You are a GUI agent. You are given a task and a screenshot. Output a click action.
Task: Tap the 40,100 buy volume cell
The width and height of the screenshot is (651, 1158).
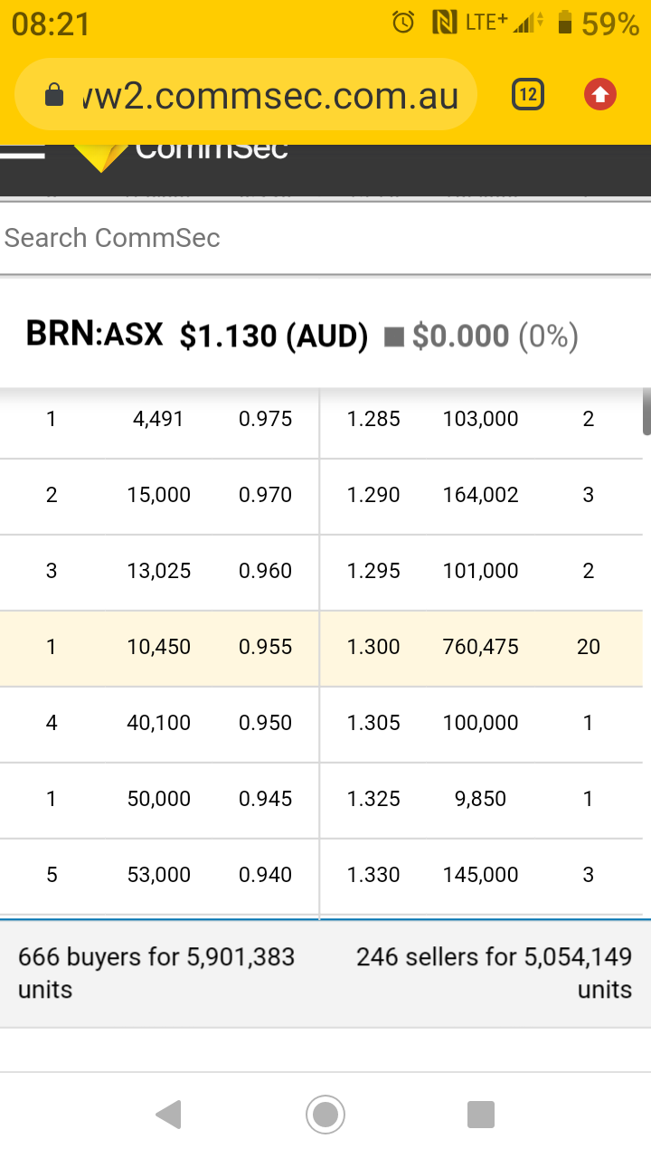(x=158, y=723)
